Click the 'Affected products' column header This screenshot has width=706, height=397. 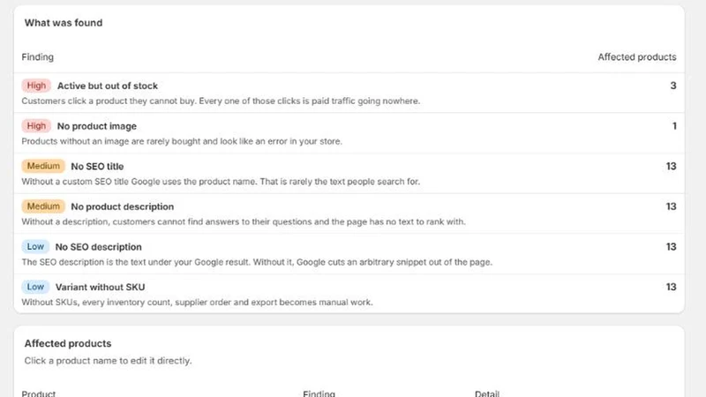(637, 57)
